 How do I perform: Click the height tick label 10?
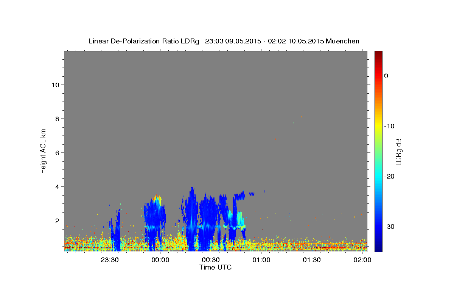(55, 85)
